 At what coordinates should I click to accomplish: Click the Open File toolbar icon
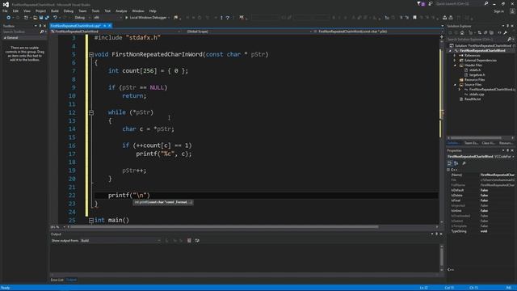coord(35,18)
